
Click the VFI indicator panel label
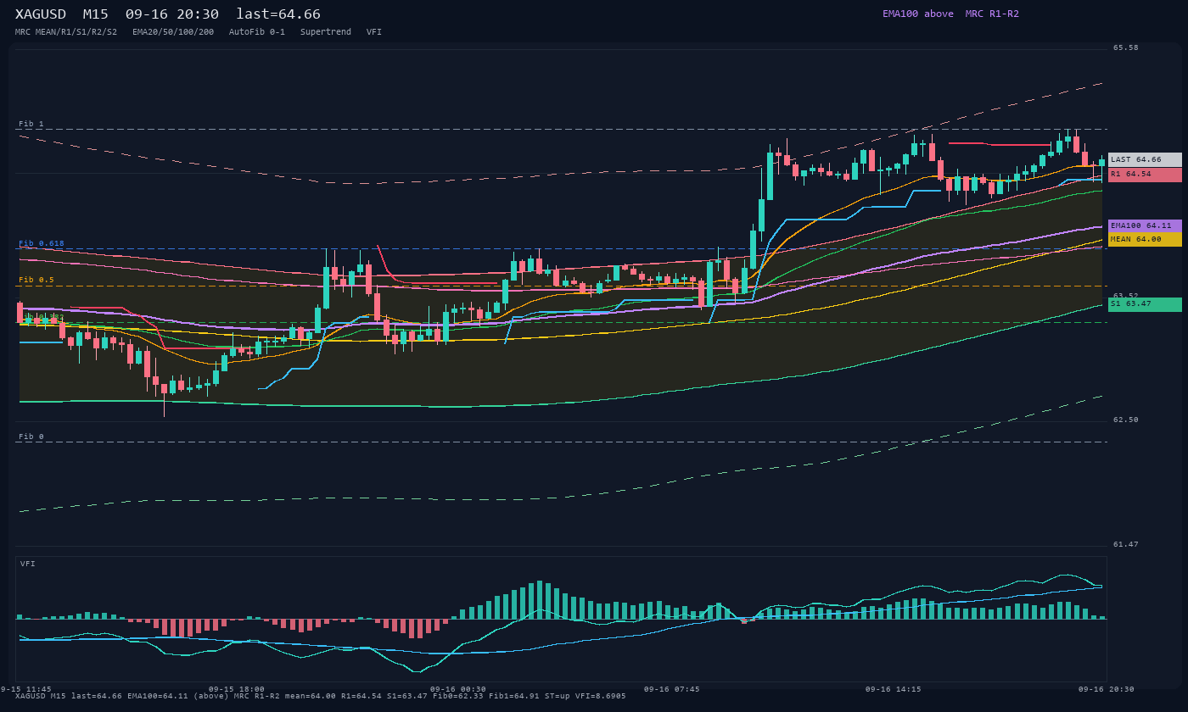click(28, 564)
